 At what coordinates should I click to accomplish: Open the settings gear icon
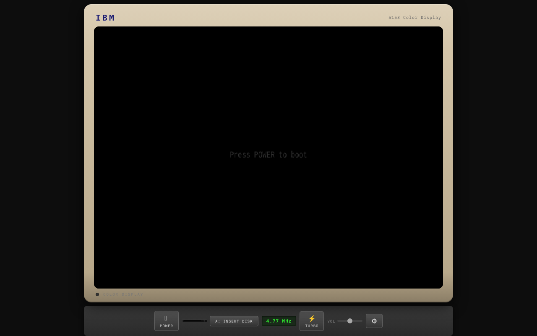pyautogui.click(x=374, y=321)
